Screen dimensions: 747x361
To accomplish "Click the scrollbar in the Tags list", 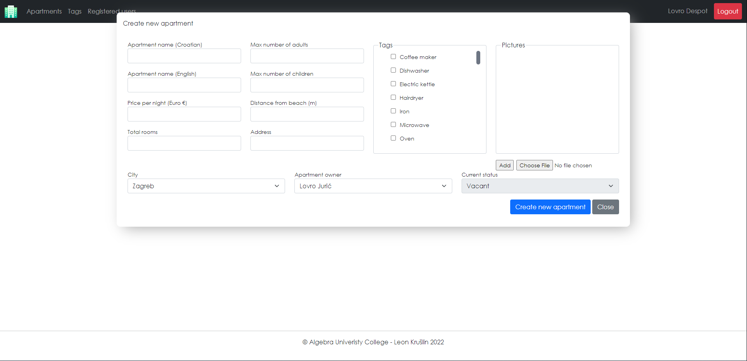I will (x=478, y=58).
